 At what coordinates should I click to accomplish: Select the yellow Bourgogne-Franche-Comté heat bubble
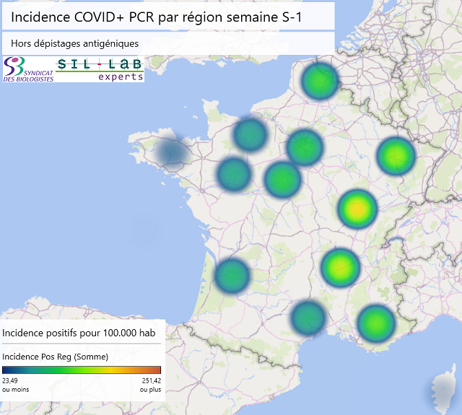tap(357, 209)
